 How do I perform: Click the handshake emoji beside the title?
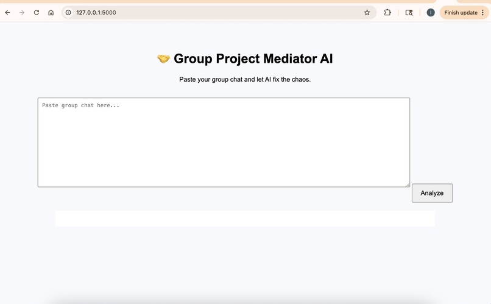click(x=163, y=58)
